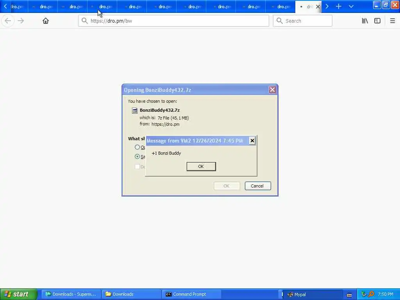
Task: Click the orange magnifier tray icon
Action: coord(371,294)
